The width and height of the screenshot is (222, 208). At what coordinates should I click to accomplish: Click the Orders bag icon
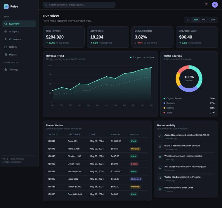pos(6,47)
